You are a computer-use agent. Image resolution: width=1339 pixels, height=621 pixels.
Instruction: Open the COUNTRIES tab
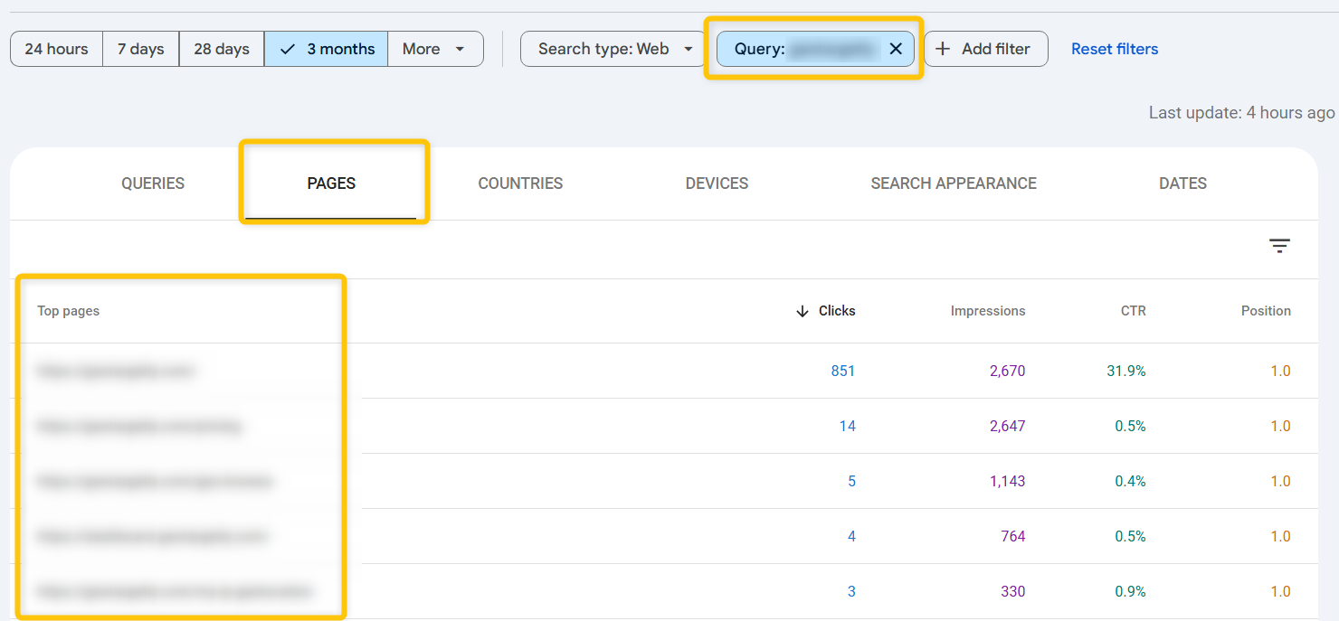[x=520, y=183]
